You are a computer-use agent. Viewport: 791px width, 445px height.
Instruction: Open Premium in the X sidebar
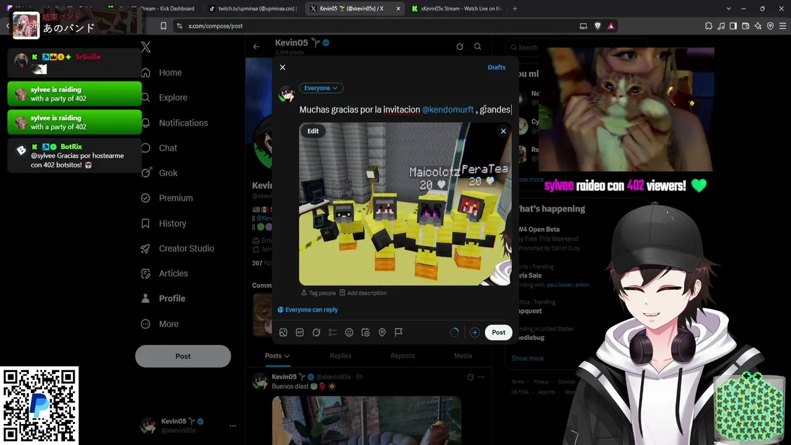coord(167,198)
